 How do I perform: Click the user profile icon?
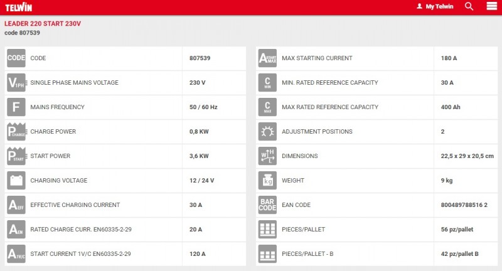pos(419,6)
